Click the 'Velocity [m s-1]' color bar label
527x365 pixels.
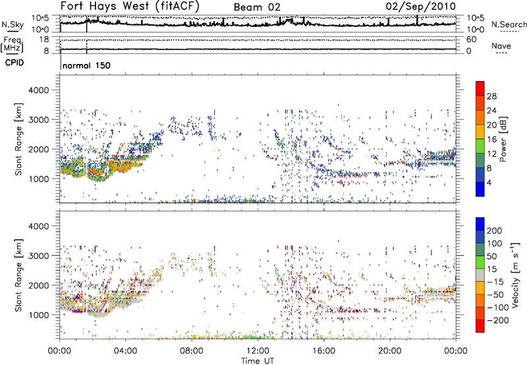(515, 275)
